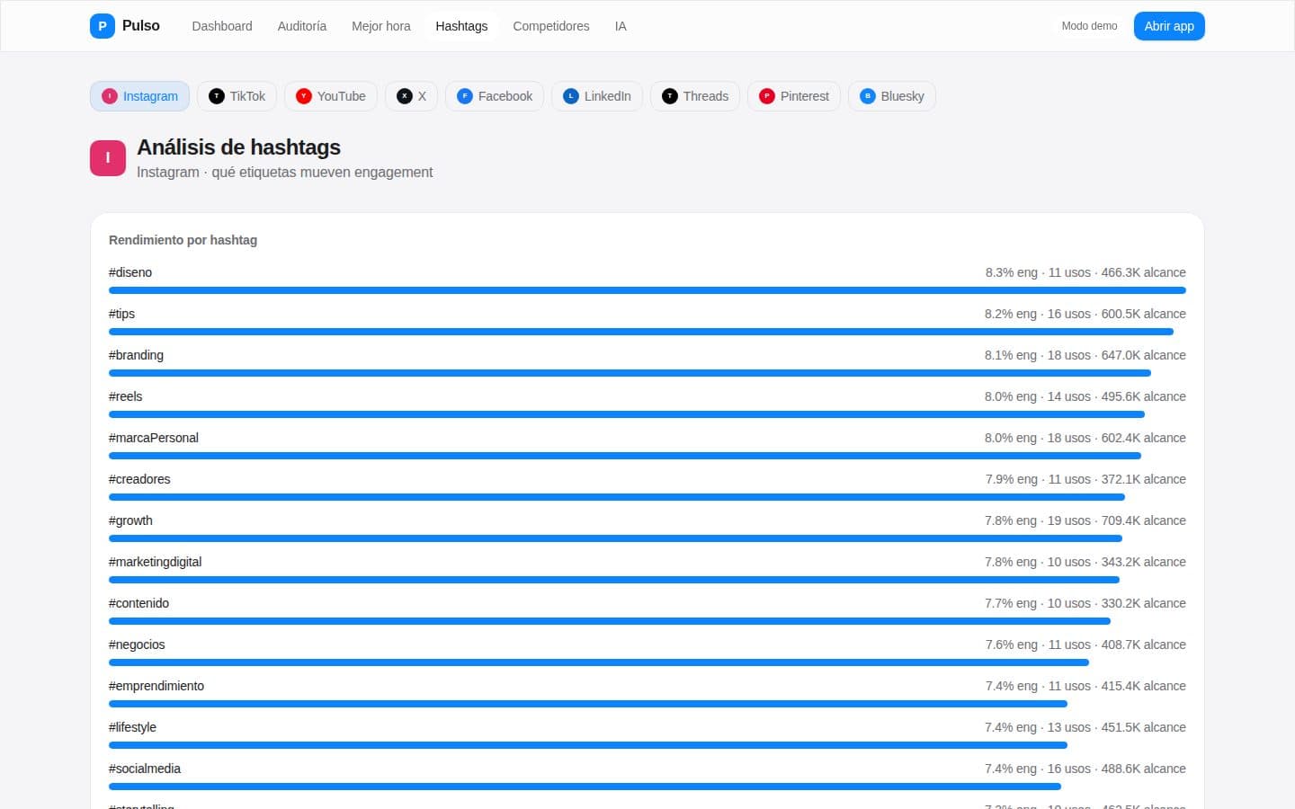Click the Bluesky platform icon
Screen dimensions: 1295x809
coord(868,96)
